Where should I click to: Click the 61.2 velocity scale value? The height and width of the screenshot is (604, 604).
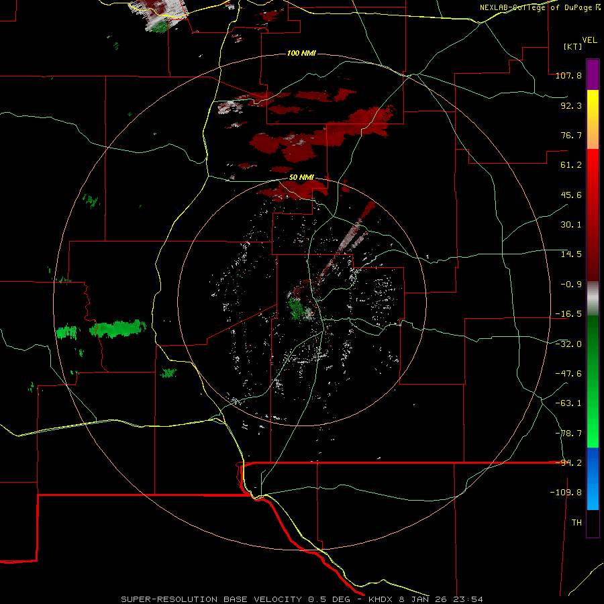point(571,165)
